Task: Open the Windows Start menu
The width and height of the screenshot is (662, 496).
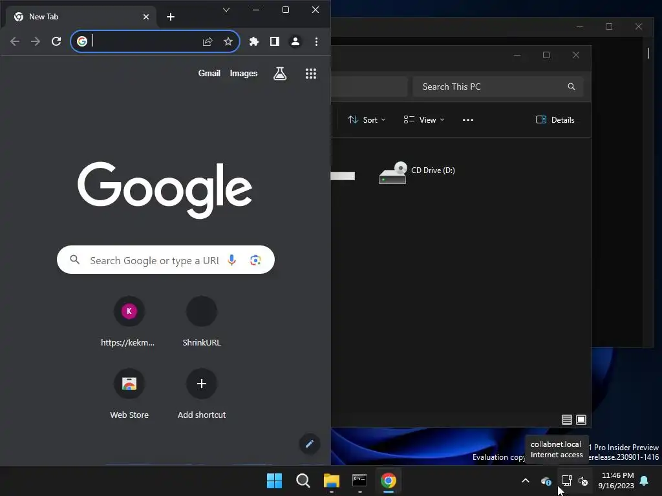Action: [x=274, y=480]
